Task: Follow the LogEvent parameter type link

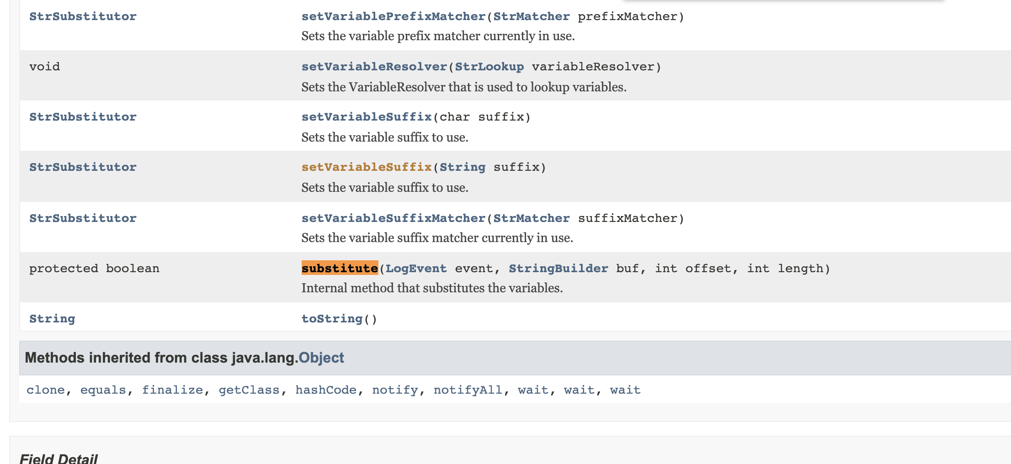Action: 416,269
